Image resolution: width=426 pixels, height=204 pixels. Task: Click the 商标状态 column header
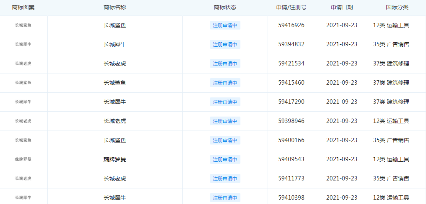225,8
